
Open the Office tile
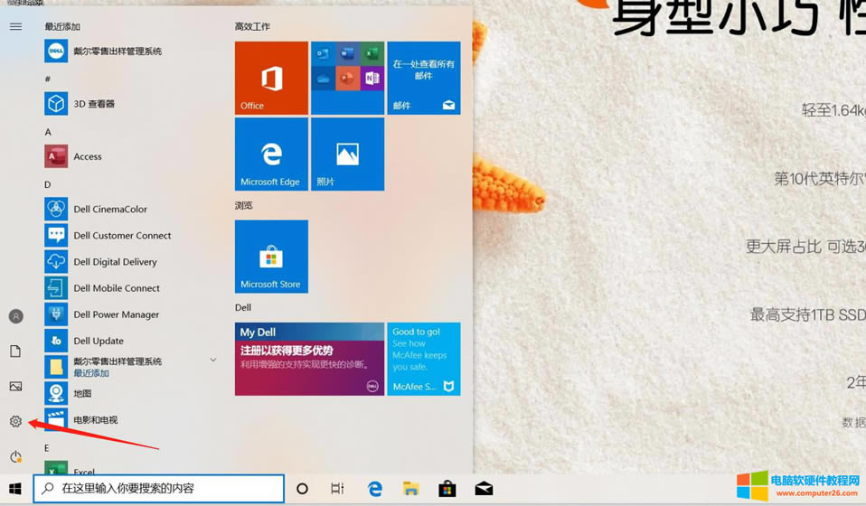point(271,79)
